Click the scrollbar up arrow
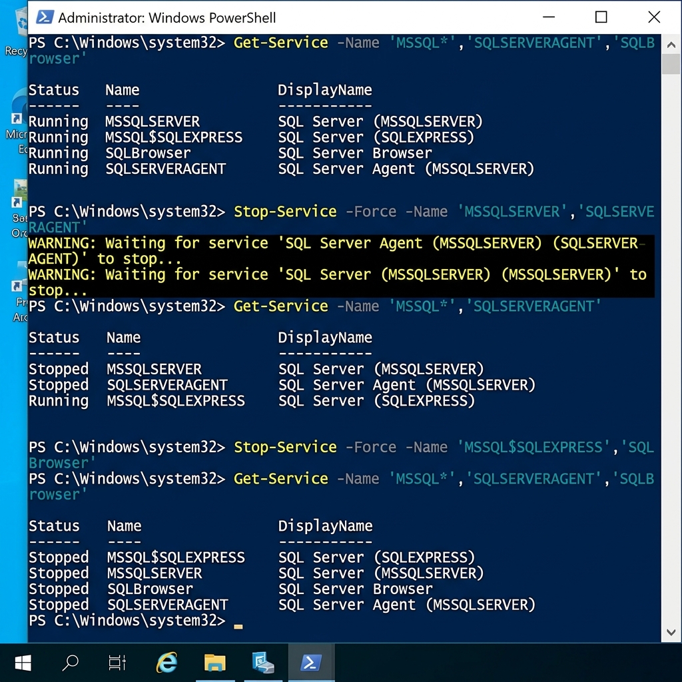The height and width of the screenshot is (682, 682). (x=671, y=45)
